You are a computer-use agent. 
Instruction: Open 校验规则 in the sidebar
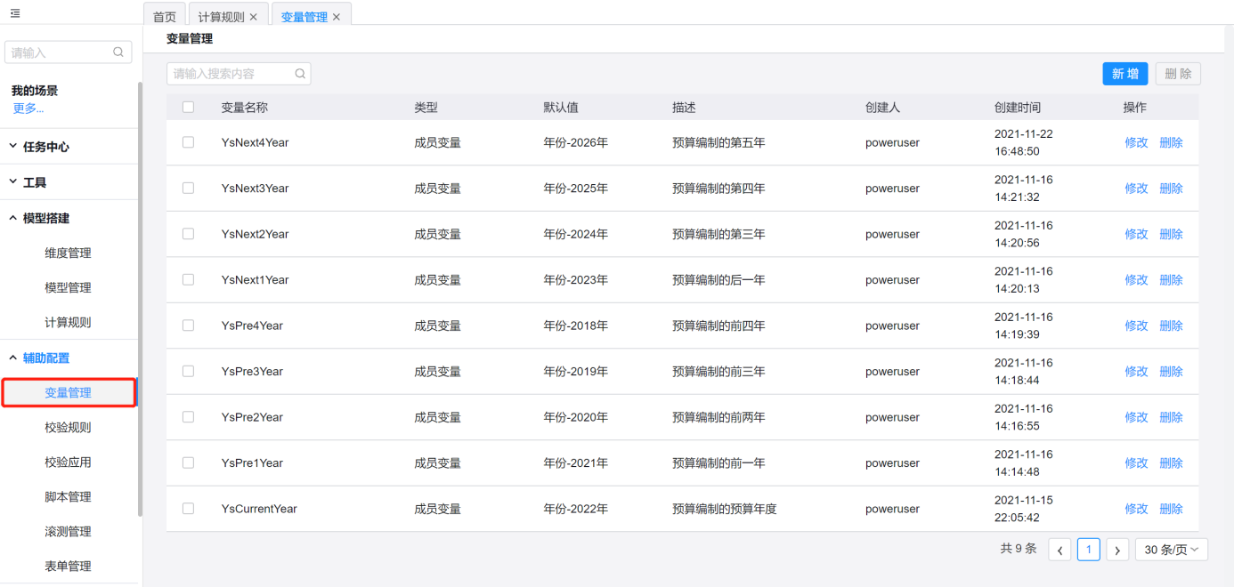pos(68,428)
